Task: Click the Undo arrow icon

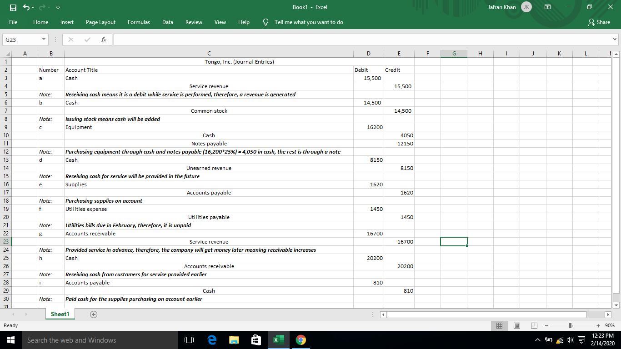Action: pyautogui.click(x=26, y=7)
